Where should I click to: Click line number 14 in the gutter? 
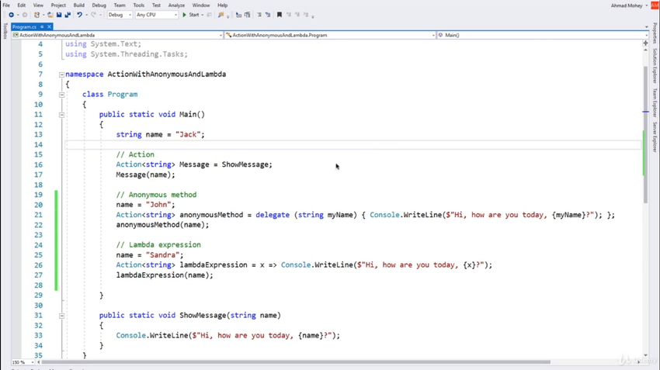pyautogui.click(x=38, y=144)
